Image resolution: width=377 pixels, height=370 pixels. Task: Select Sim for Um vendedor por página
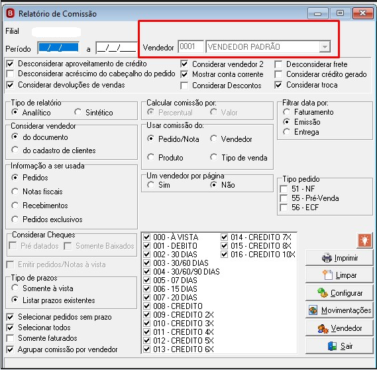[151, 185]
